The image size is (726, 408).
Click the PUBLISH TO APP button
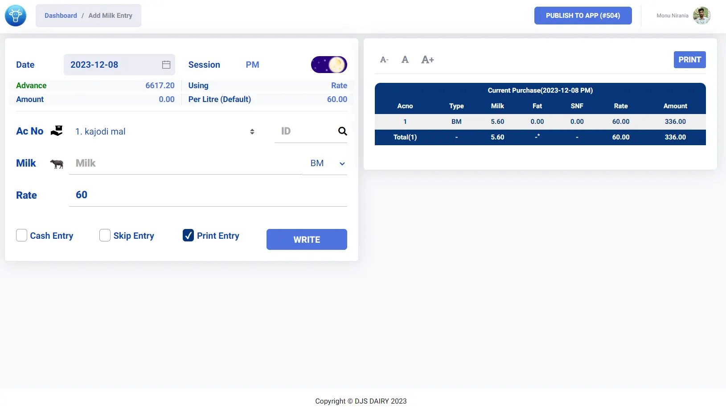582,16
